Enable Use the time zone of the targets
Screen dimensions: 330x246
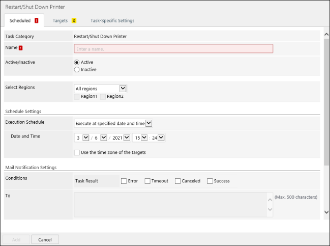pos(77,152)
